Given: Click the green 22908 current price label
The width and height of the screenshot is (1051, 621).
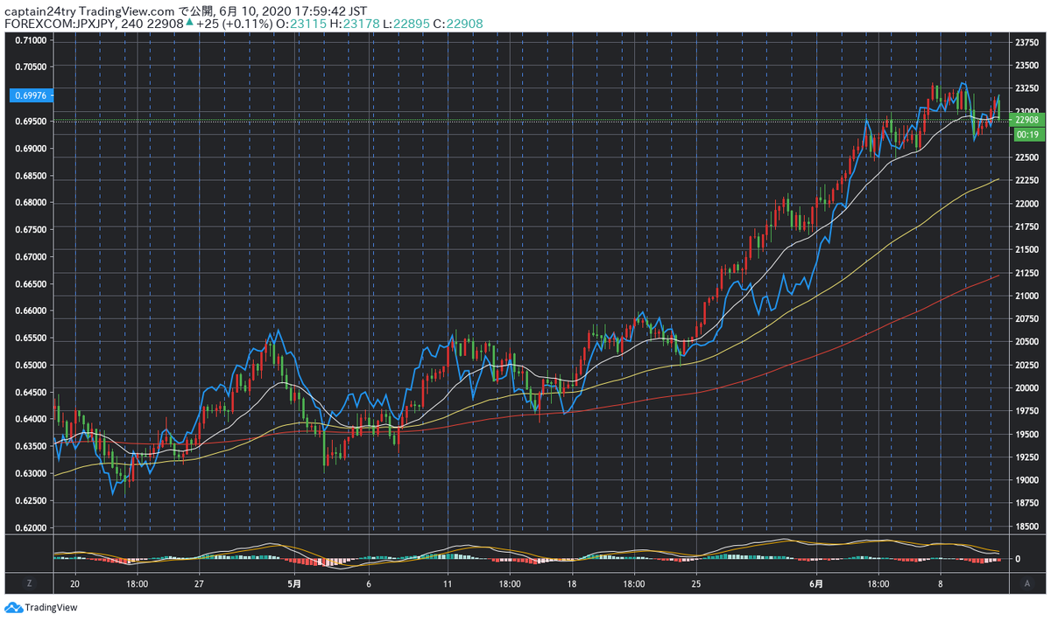Looking at the screenshot, I should 1026,120.
